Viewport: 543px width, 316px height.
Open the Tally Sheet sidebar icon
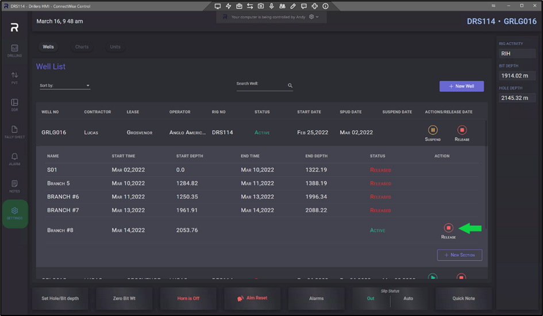coord(14,132)
